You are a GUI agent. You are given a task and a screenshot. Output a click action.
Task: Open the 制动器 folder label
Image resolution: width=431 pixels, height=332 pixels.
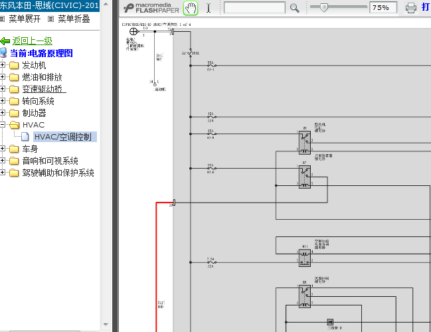click(34, 113)
